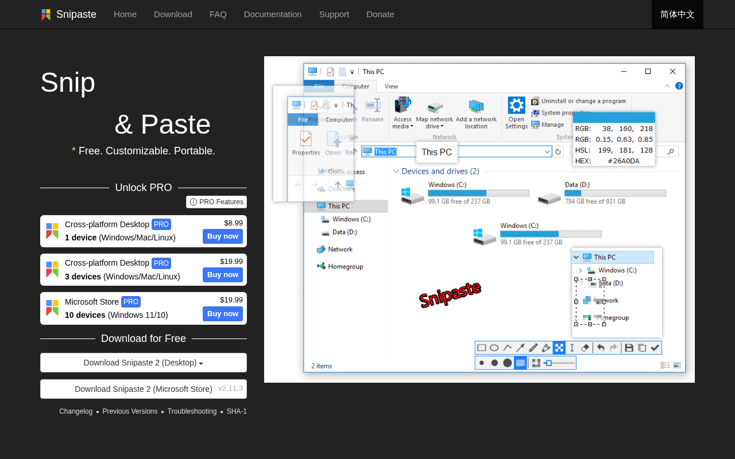Screen dimensions: 735x459
Task: Click the undo arrow in demo screenshot toolbar
Action: point(601,348)
